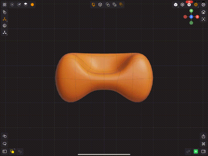Select the orange object selection mode hexagon

point(32,5)
